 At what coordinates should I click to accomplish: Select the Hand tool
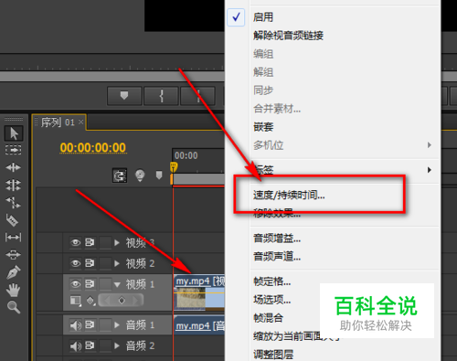coord(13,290)
